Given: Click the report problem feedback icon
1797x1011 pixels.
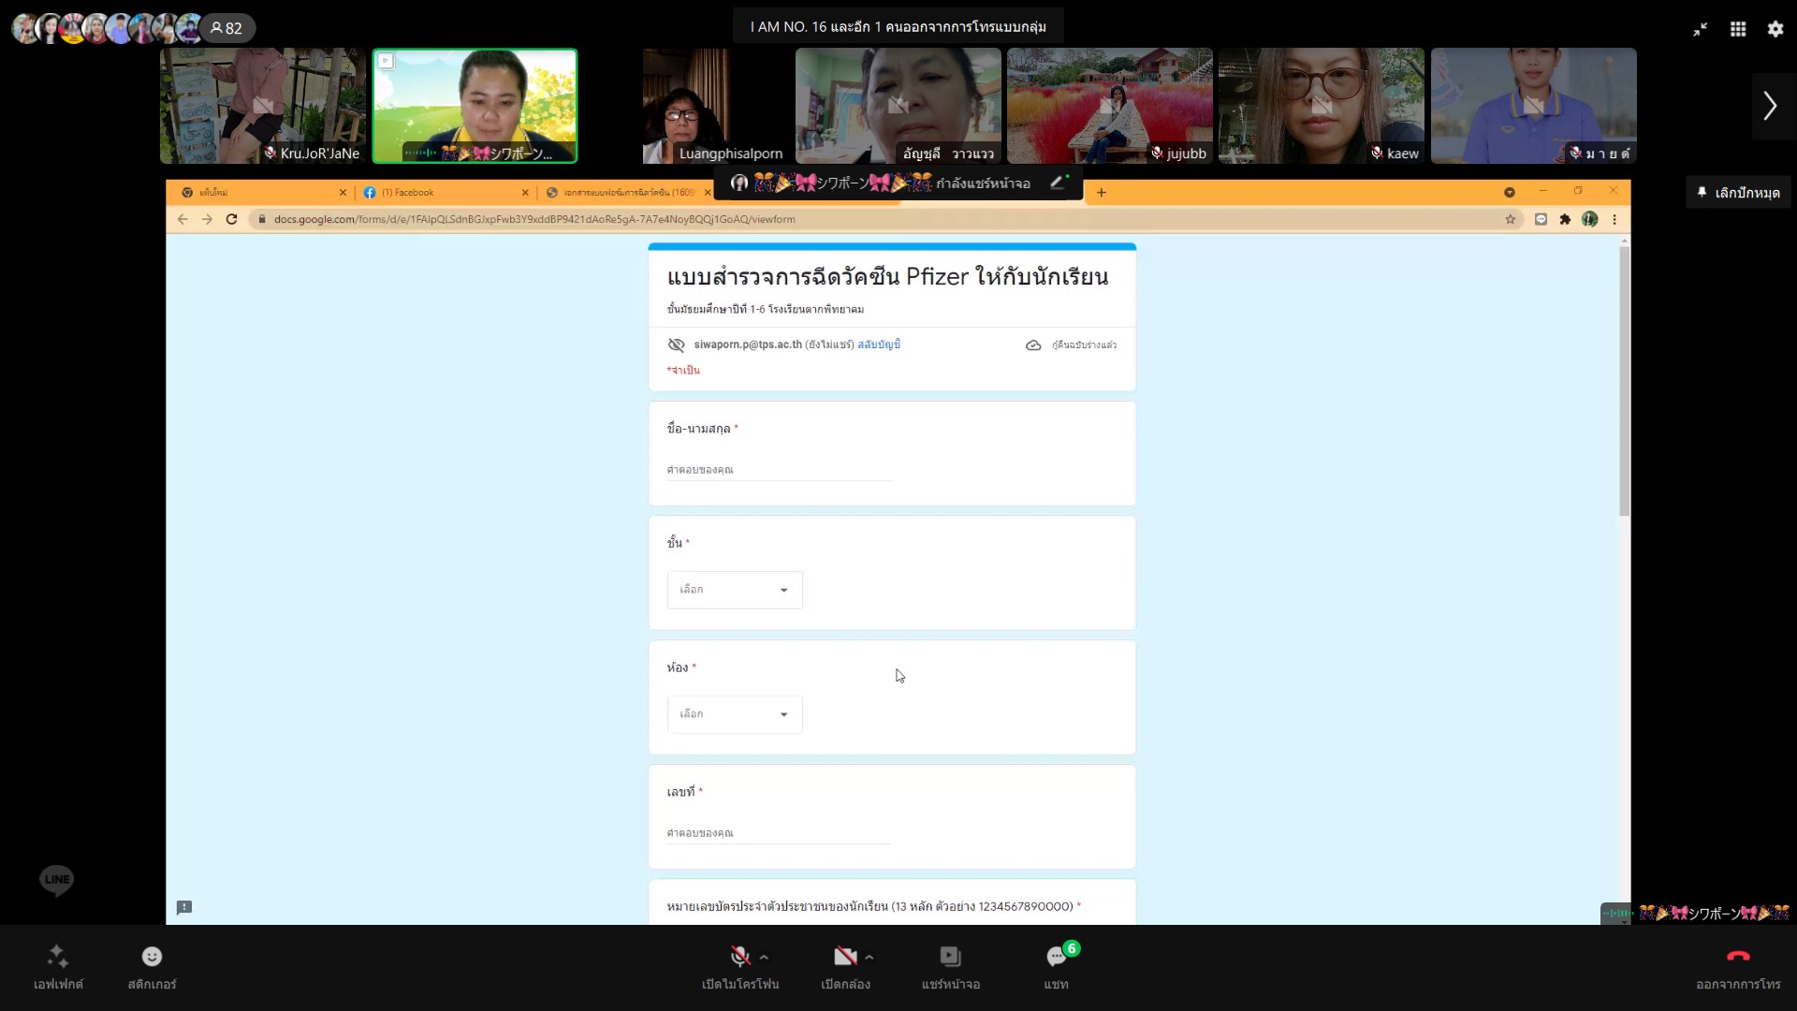Looking at the screenshot, I should pyautogui.click(x=184, y=907).
